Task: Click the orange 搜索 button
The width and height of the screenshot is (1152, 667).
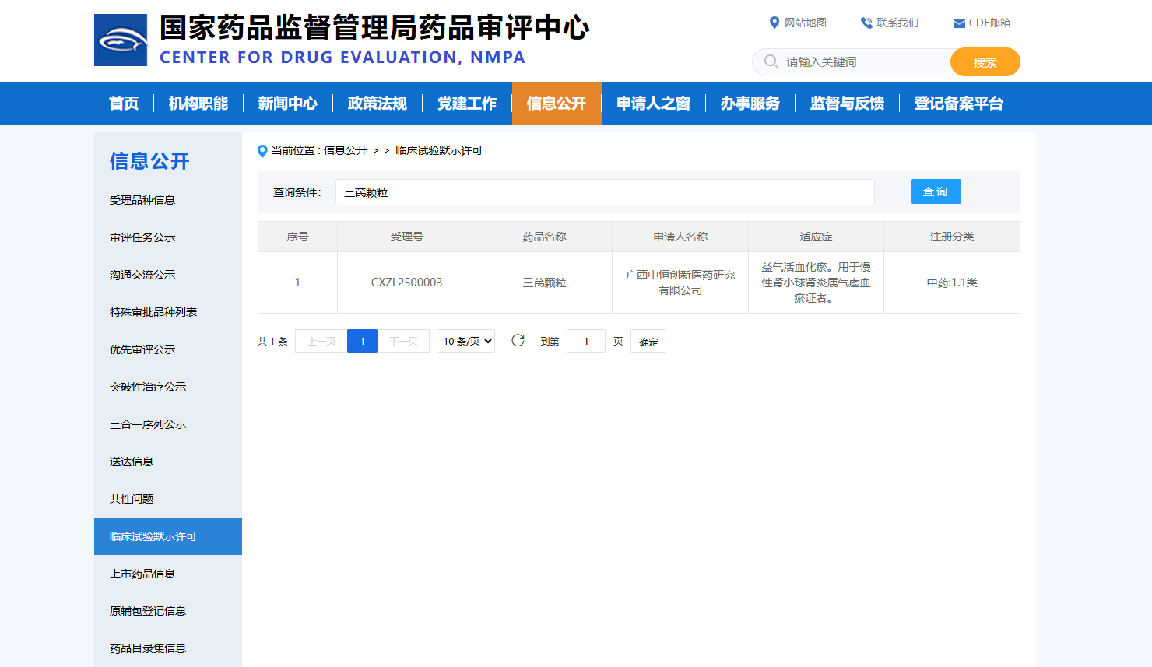Action: coord(985,62)
